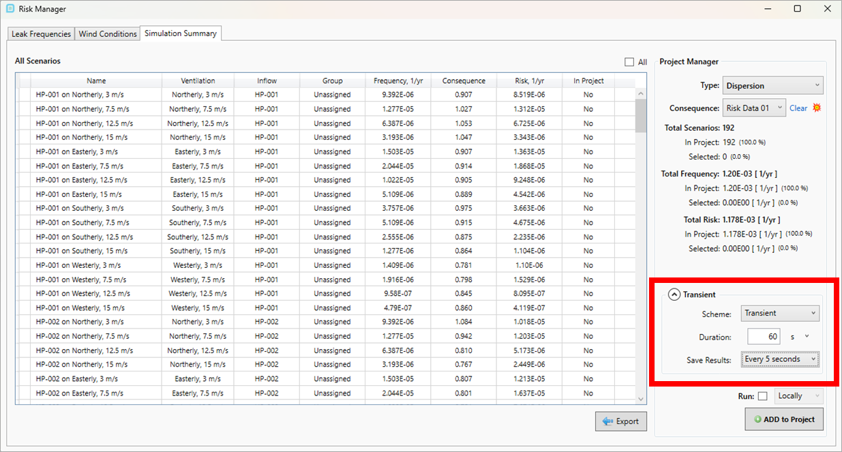Image resolution: width=842 pixels, height=452 pixels.
Task: Click risk value 1.312E-05
Action: (x=529, y=109)
